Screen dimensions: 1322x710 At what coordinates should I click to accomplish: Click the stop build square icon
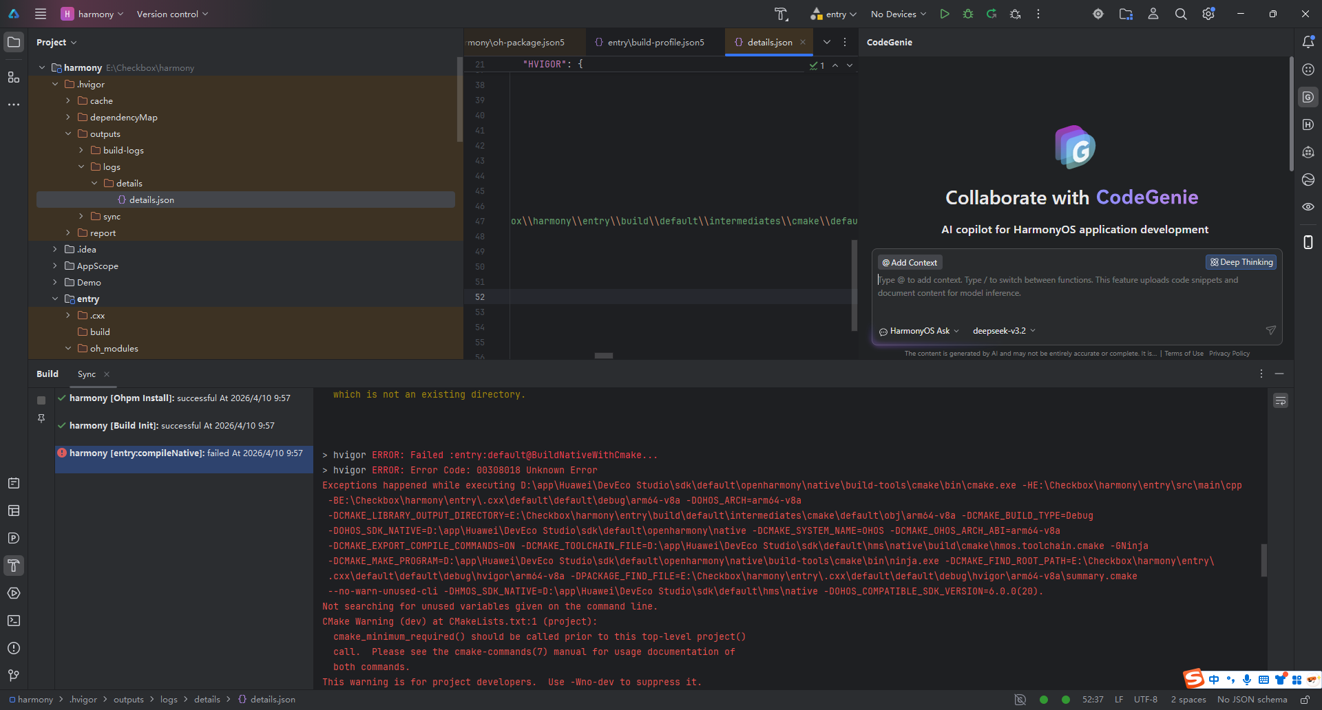[41, 400]
